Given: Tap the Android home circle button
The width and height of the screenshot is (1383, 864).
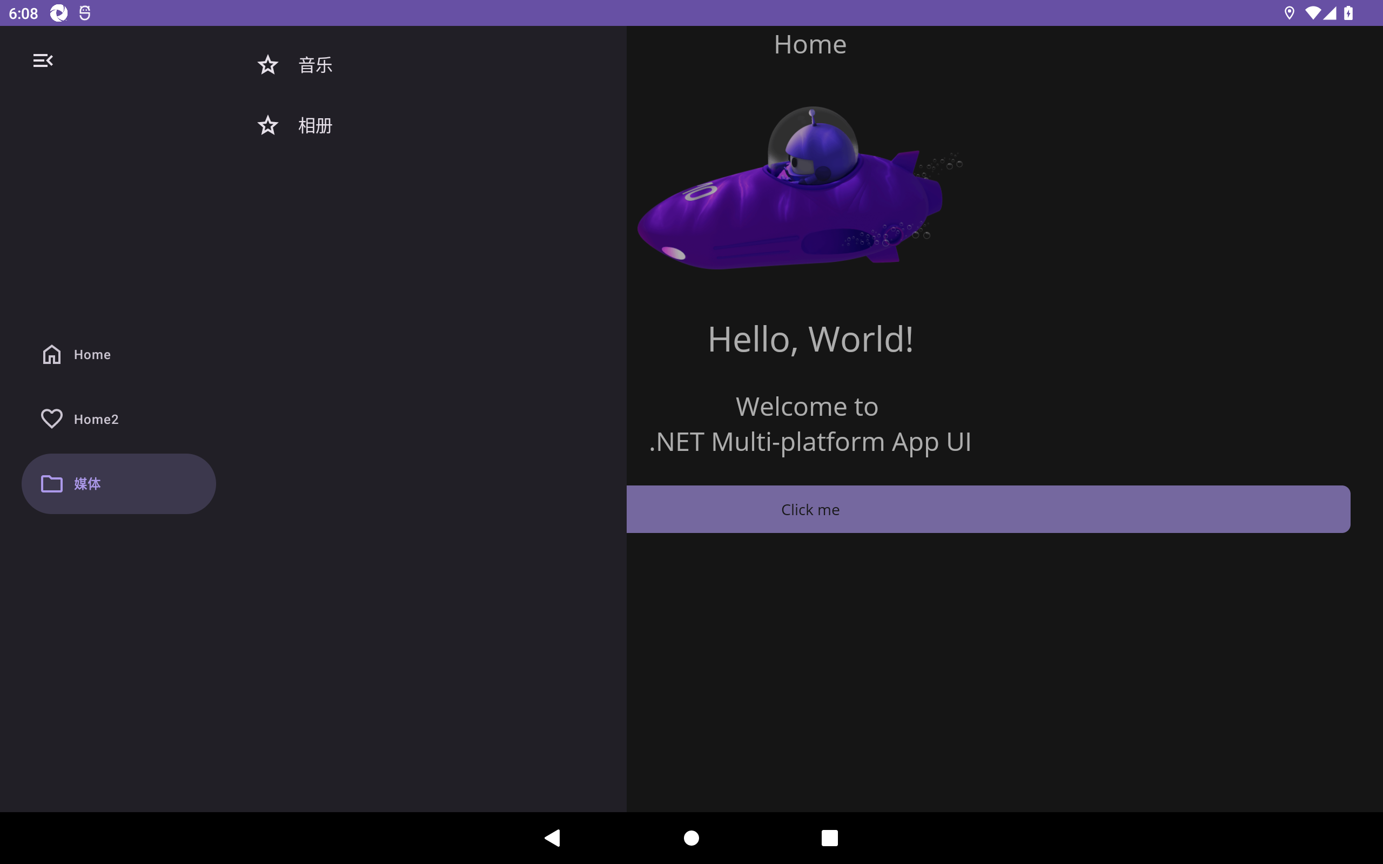Looking at the screenshot, I should click(x=691, y=838).
